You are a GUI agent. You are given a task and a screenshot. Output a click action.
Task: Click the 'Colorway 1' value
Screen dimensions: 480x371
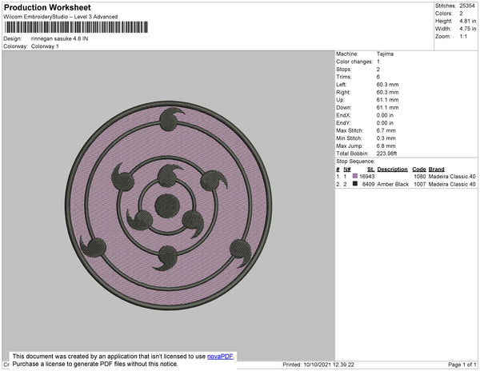(x=45, y=46)
